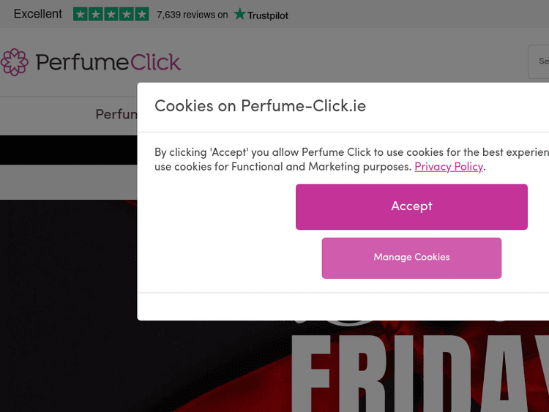Open the Privacy Policy link

[x=449, y=167]
